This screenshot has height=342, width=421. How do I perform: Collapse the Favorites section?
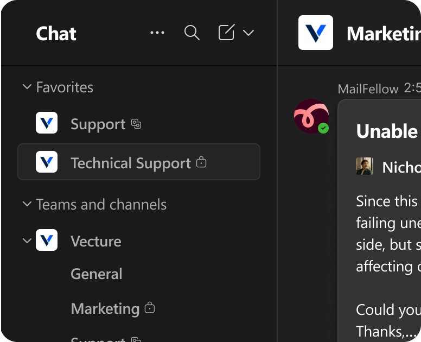click(x=27, y=87)
